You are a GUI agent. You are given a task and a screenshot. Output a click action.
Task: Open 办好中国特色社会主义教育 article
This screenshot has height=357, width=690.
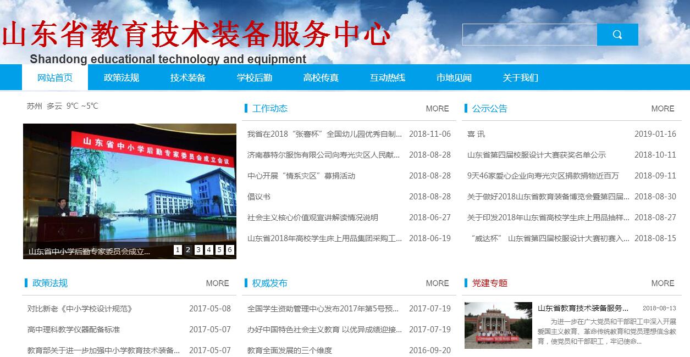tap(324, 330)
